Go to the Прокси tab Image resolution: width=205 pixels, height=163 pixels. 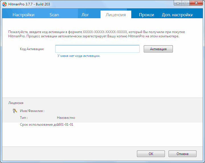[146, 15]
